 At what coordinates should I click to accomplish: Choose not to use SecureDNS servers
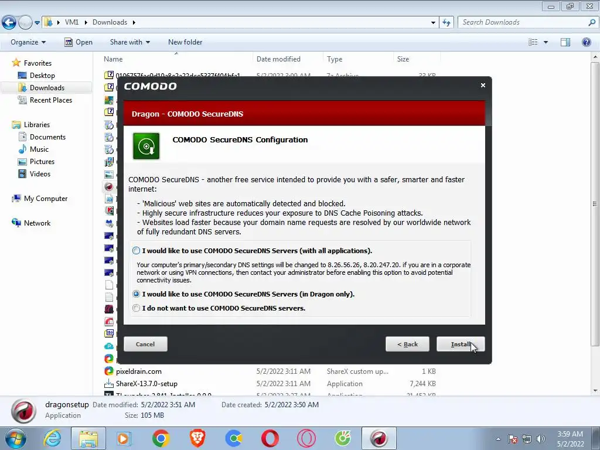[x=136, y=308]
